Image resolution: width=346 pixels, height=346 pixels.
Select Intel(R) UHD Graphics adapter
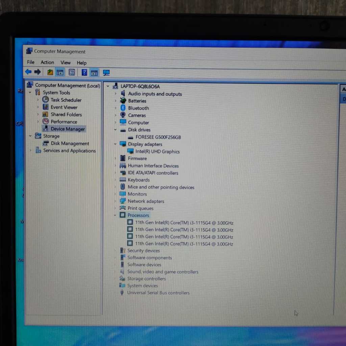157,151
